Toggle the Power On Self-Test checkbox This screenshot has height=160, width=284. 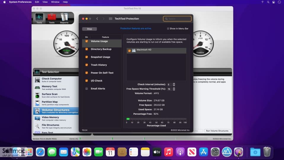click(86, 73)
